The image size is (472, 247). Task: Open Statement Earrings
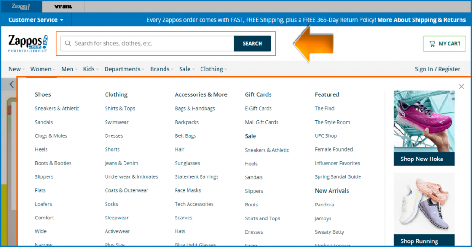point(196,176)
